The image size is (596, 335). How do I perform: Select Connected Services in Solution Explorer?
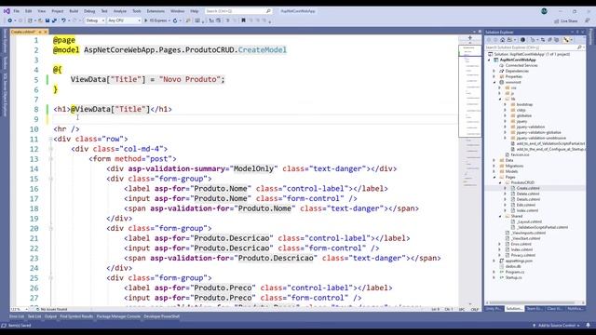pyautogui.click(x=521, y=65)
